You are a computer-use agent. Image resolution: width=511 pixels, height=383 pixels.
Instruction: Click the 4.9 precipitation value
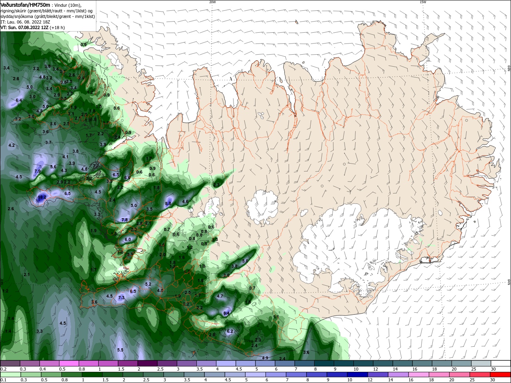pyautogui.click(x=265, y=358)
